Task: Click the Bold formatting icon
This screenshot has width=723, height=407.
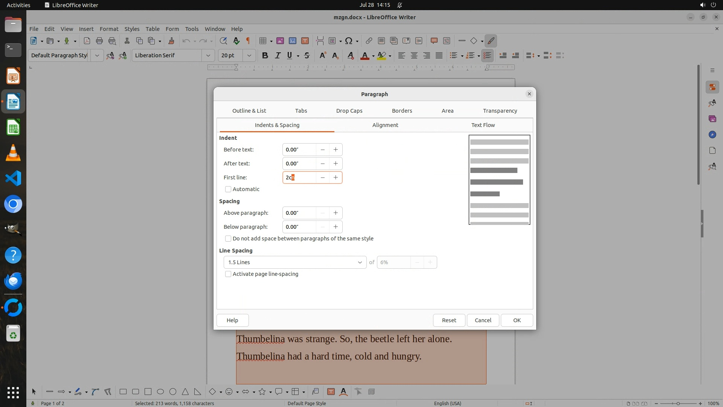Action: tap(265, 55)
